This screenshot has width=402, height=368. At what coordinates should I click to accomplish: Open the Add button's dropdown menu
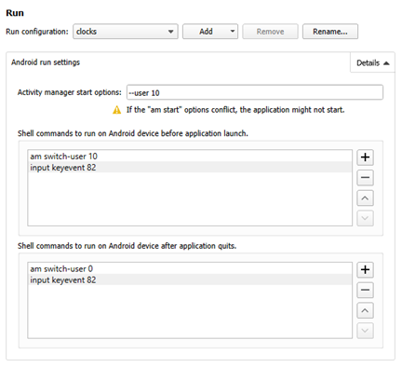[x=233, y=32]
